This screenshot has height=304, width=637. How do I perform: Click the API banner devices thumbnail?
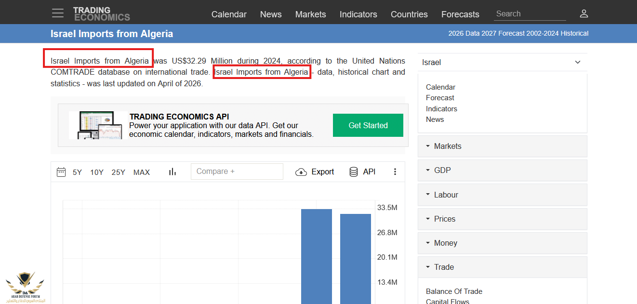pyautogui.click(x=98, y=125)
